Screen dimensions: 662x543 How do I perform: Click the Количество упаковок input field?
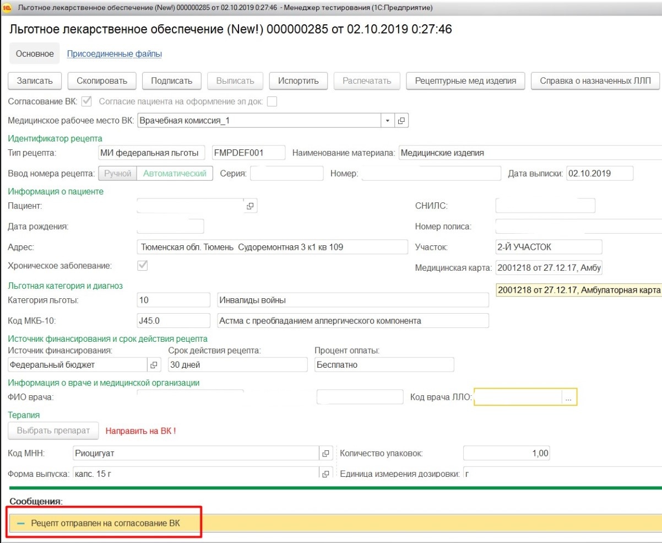(x=506, y=453)
